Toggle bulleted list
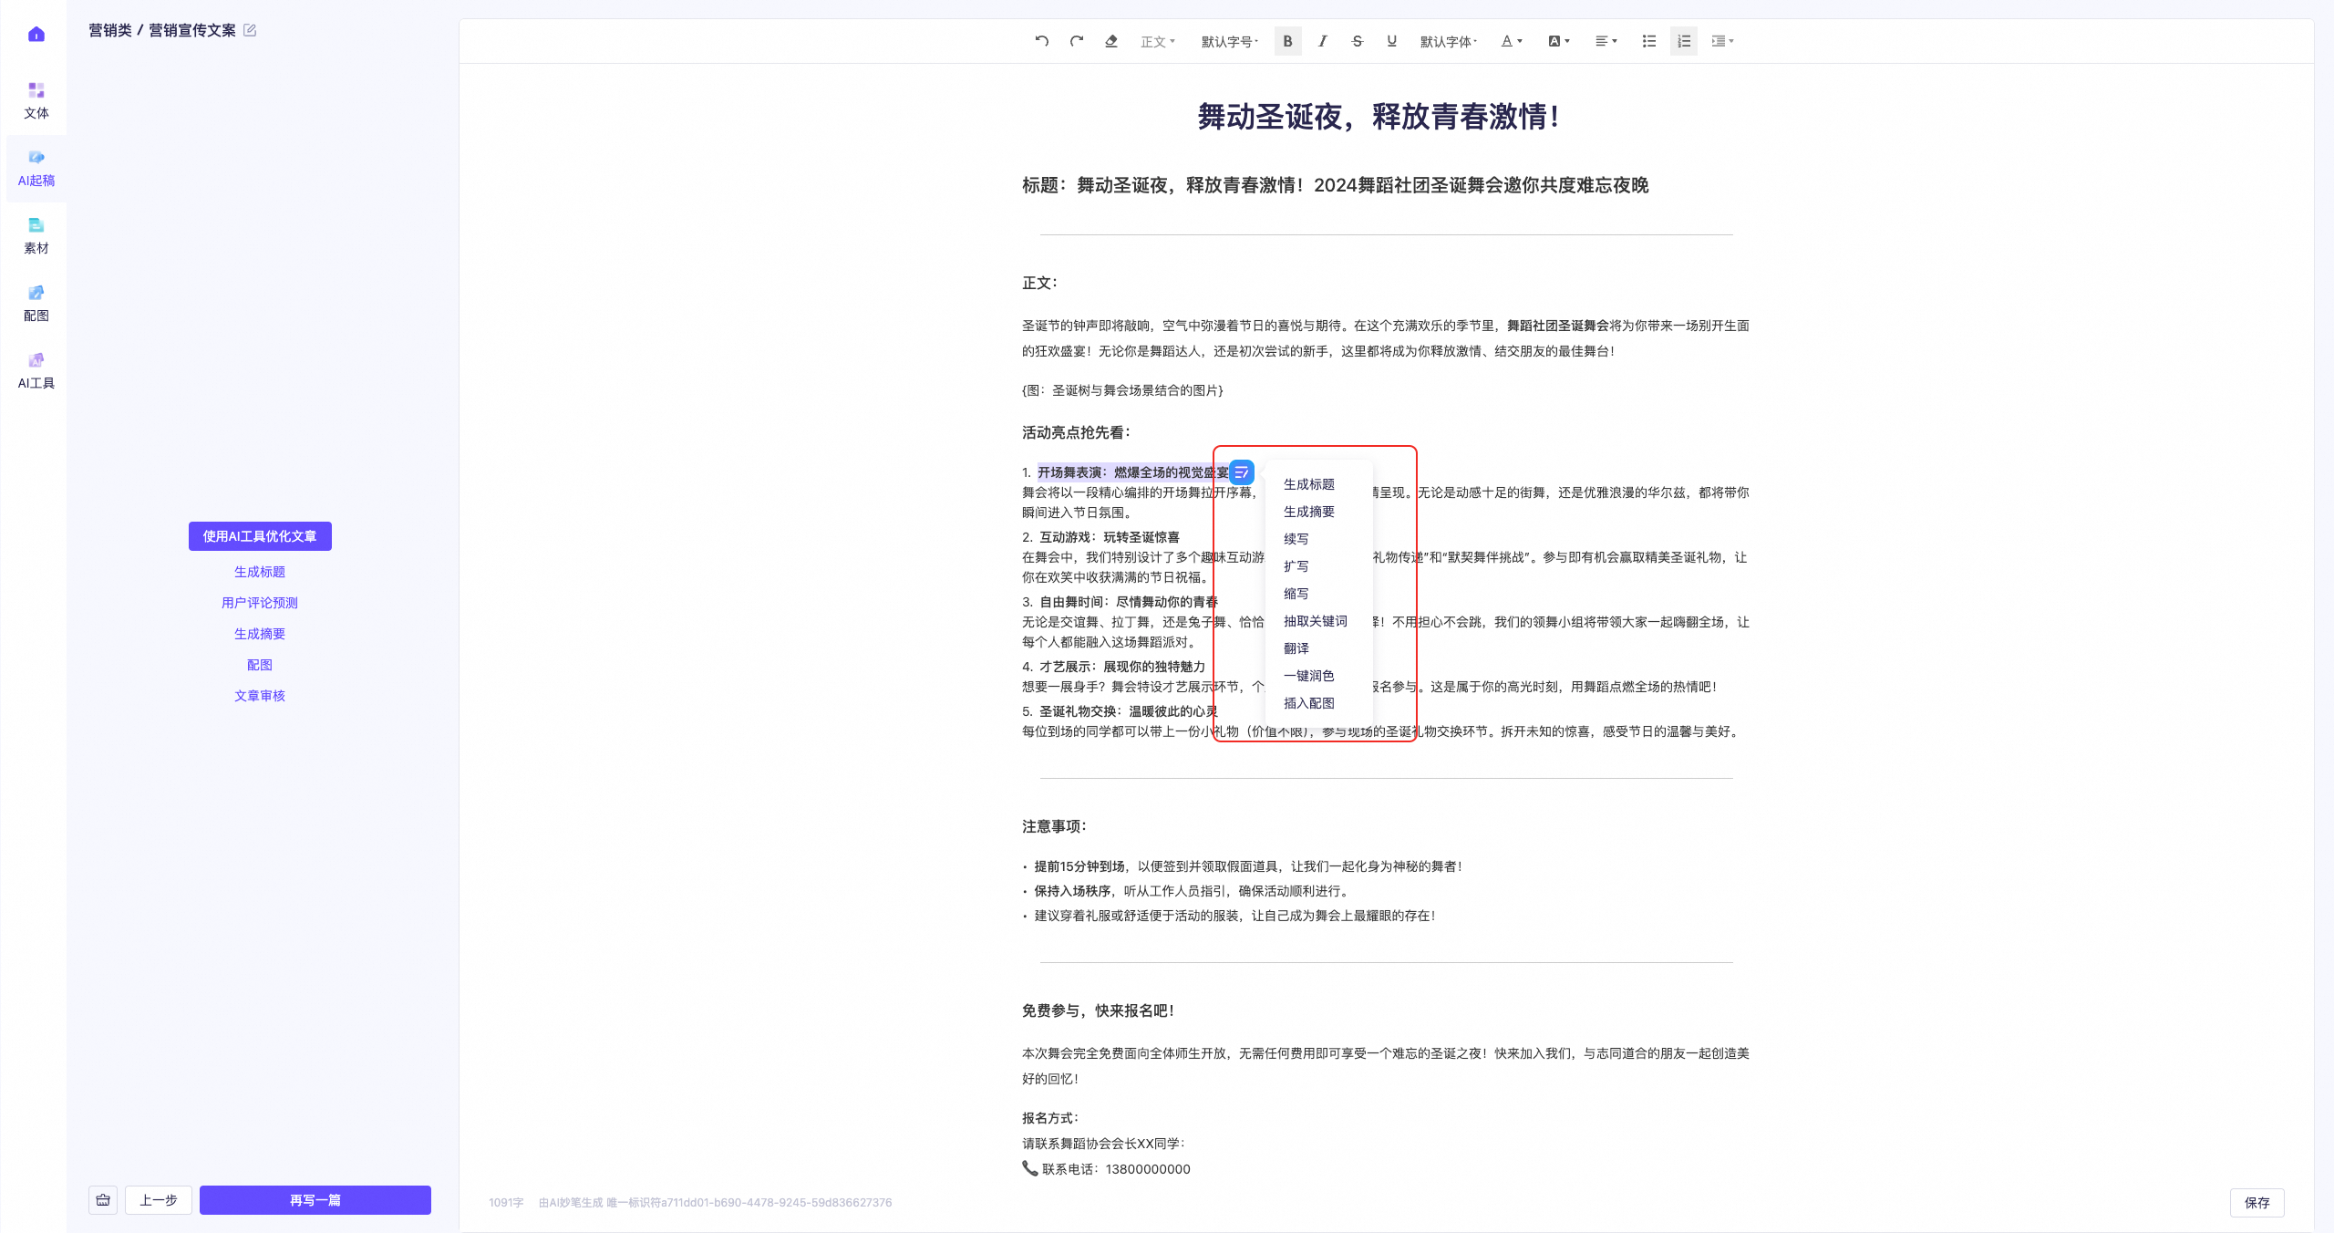This screenshot has height=1233, width=2334. pyautogui.click(x=1649, y=41)
